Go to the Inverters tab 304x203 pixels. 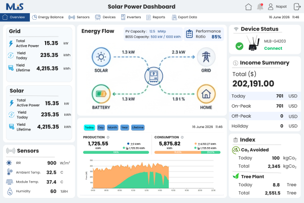[131, 17]
